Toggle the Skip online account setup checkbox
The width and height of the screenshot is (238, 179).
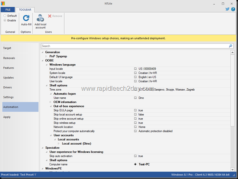(135, 119)
